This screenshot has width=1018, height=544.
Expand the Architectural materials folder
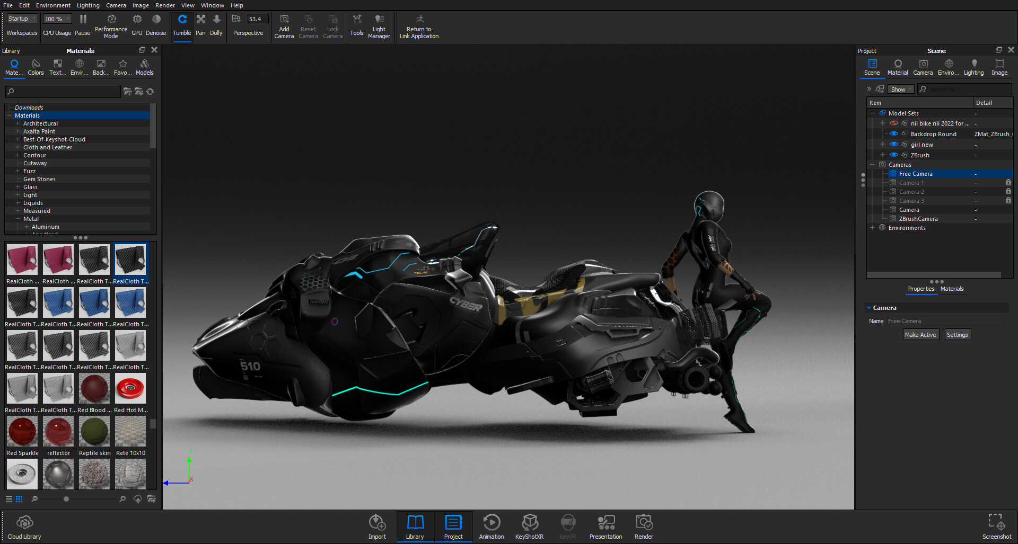[17, 123]
